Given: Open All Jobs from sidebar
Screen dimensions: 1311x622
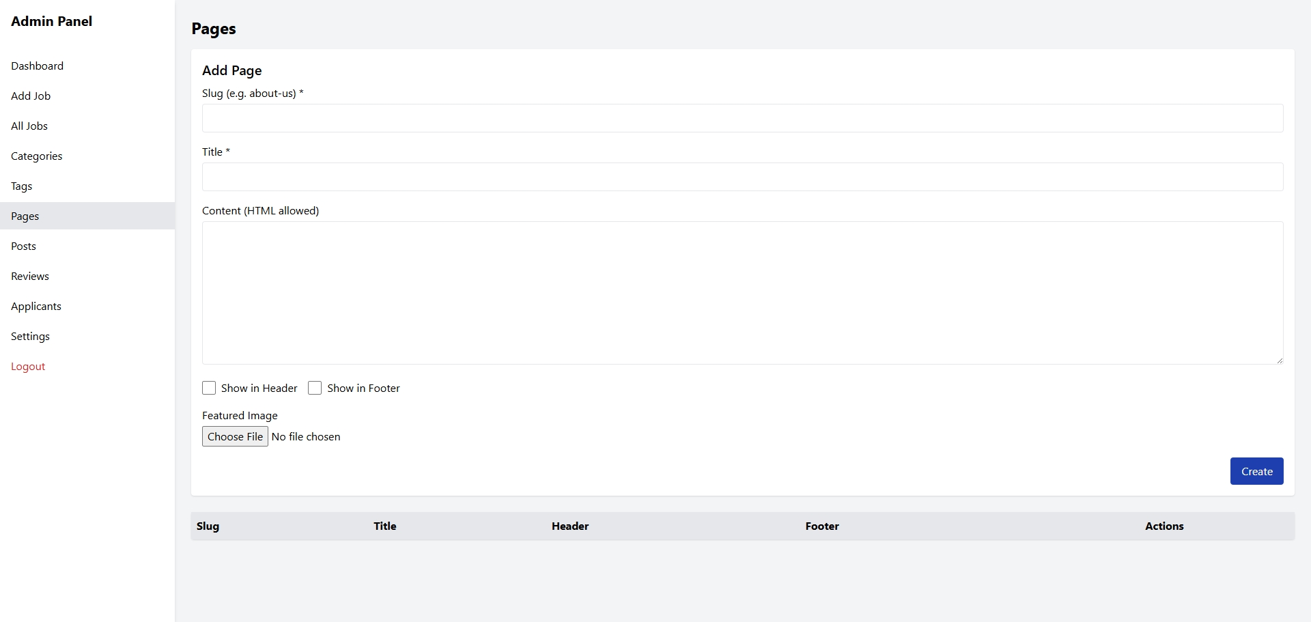Looking at the screenshot, I should tap(29, 126).
